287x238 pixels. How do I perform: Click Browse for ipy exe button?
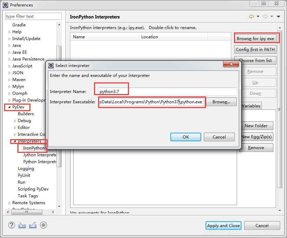point(255,39)
